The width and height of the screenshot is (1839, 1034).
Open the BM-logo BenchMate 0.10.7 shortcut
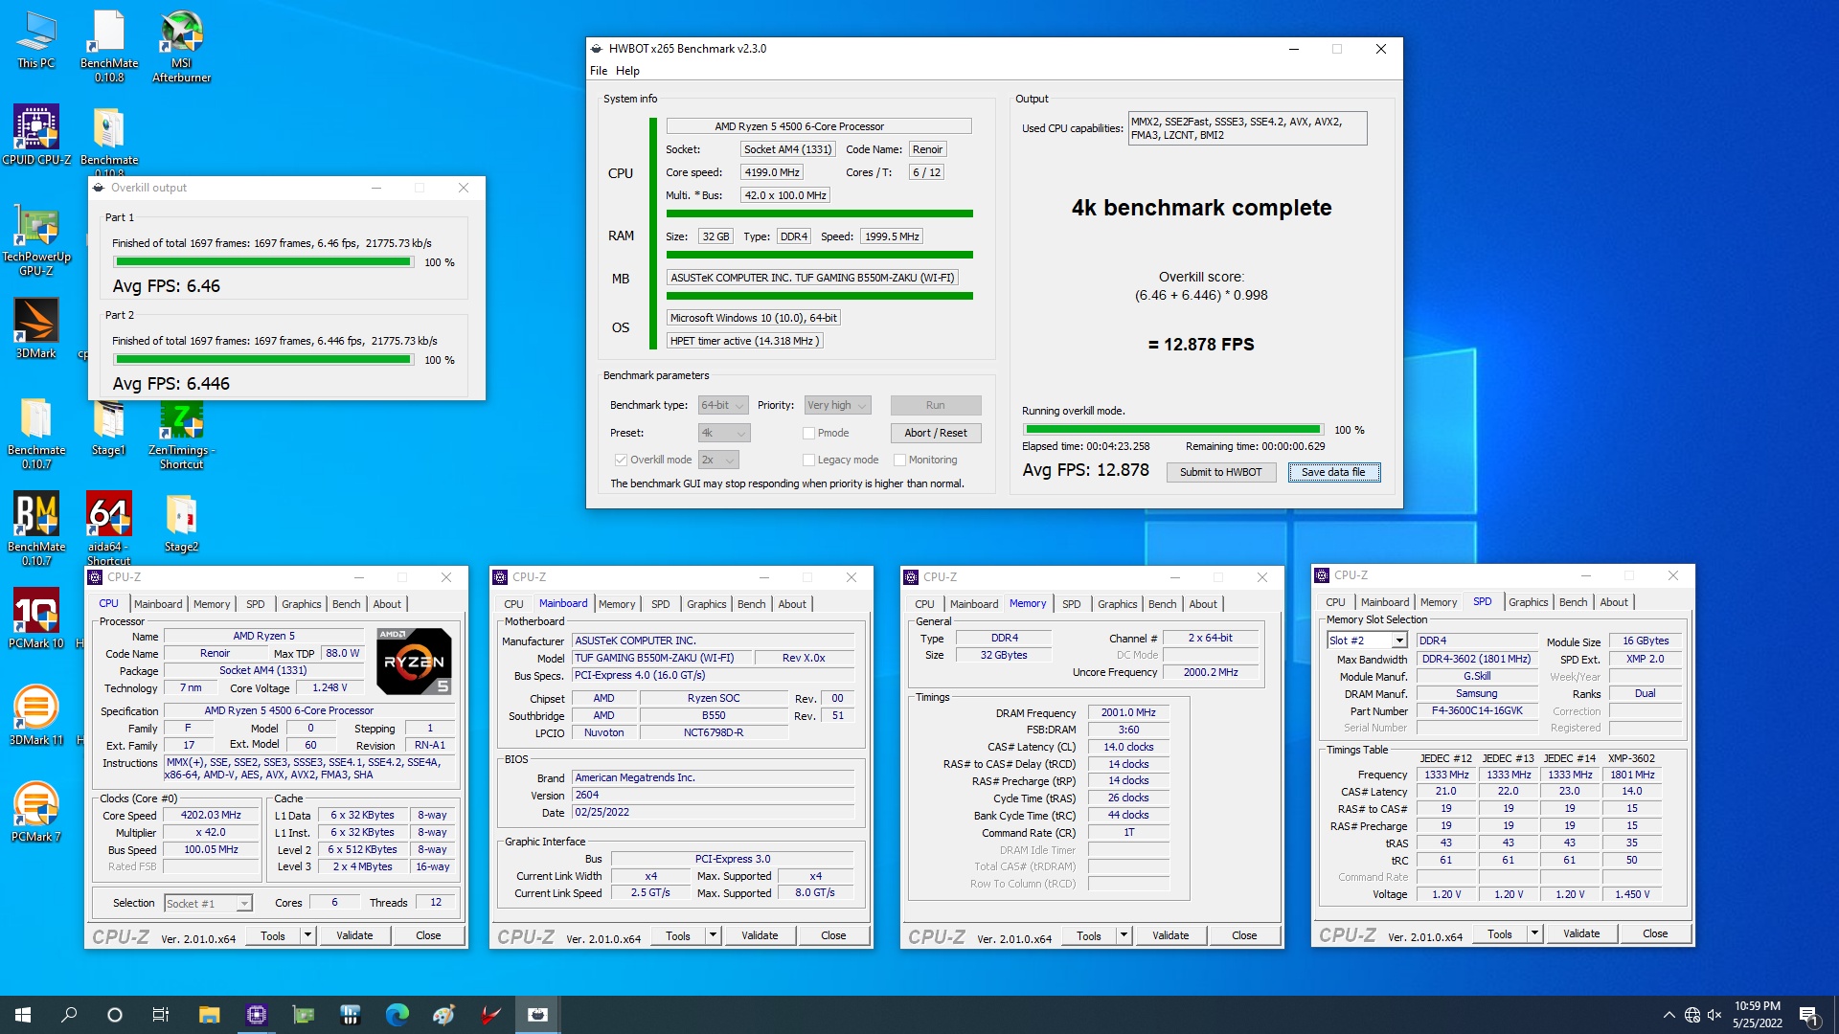36,528
